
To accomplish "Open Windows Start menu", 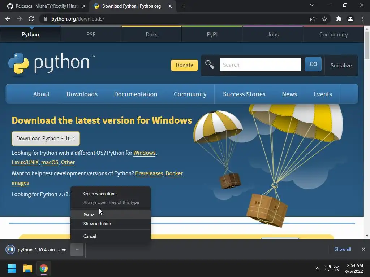I will [x=12, y=268].
